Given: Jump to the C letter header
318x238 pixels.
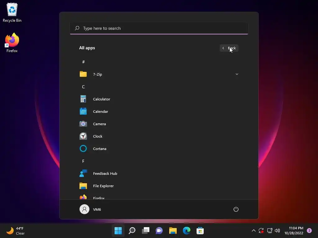Looking at the screenshot, I should pyautogui.click(x=83, y=87).
